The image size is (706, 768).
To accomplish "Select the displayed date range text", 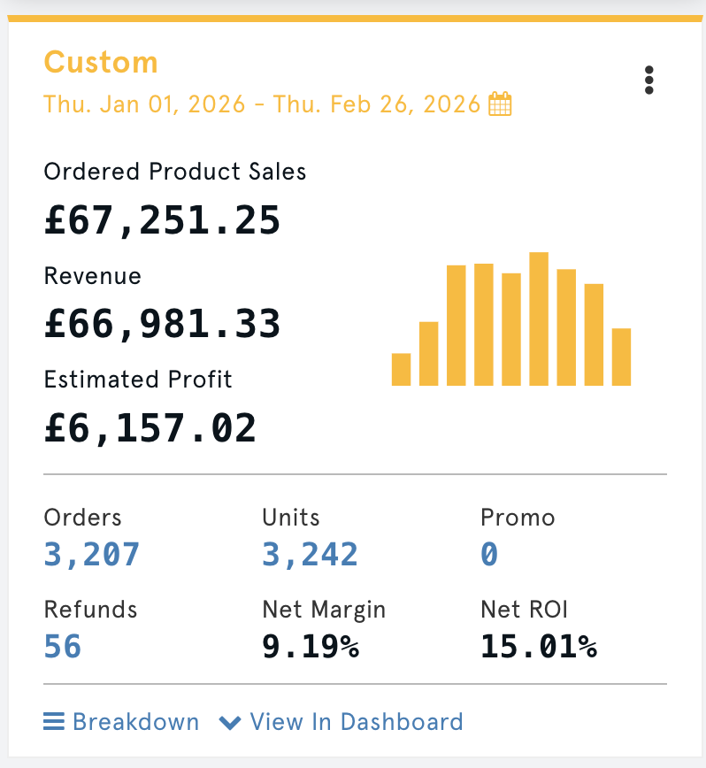I will (x=261, y=104).
